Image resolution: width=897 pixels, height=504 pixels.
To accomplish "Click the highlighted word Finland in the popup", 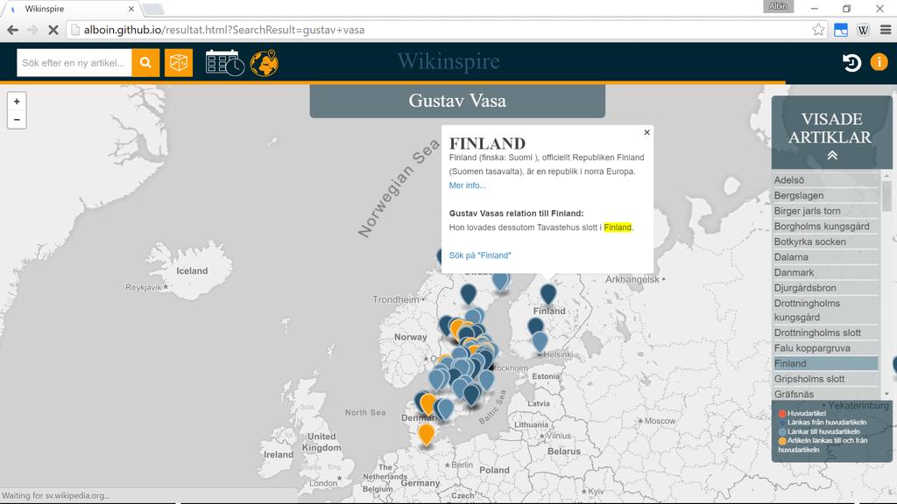I will (618, 227).
